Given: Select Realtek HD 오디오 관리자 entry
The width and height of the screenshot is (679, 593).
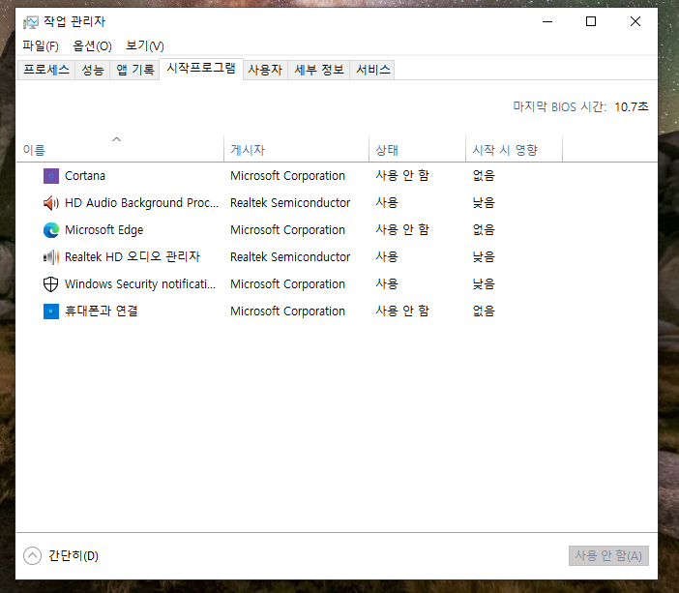Looking at the screenshot, I should tap(133, 257).
